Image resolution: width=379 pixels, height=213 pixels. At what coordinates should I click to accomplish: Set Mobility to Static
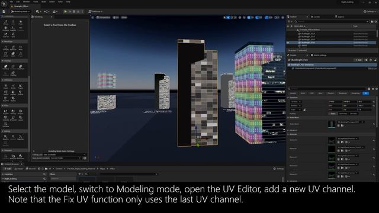click(x=333, y=114)
